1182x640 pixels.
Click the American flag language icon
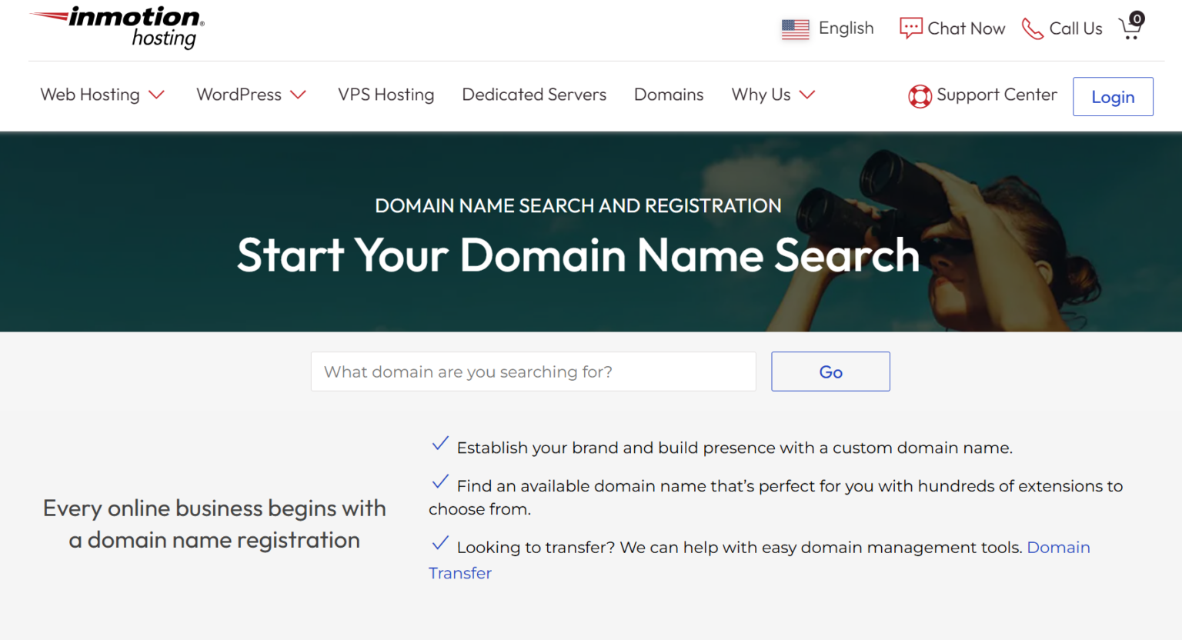click(794, 28)
